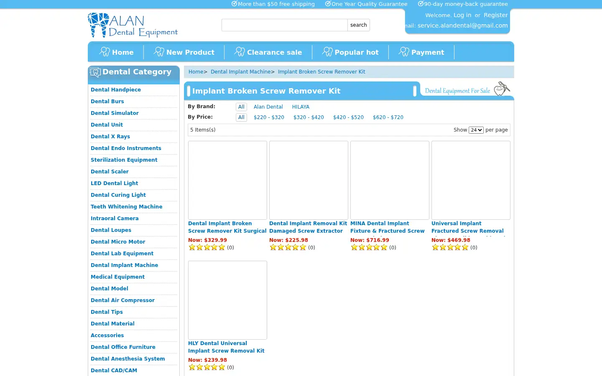Open the Dental Loupes category
Viewport: 602px width, 376px height.
111,230
